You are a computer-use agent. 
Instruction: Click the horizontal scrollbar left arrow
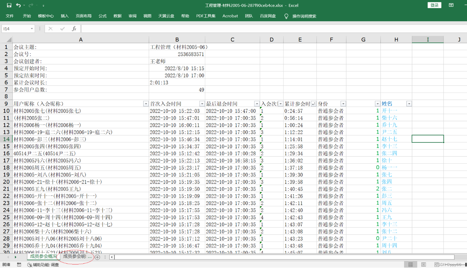[x=112, y=257]
